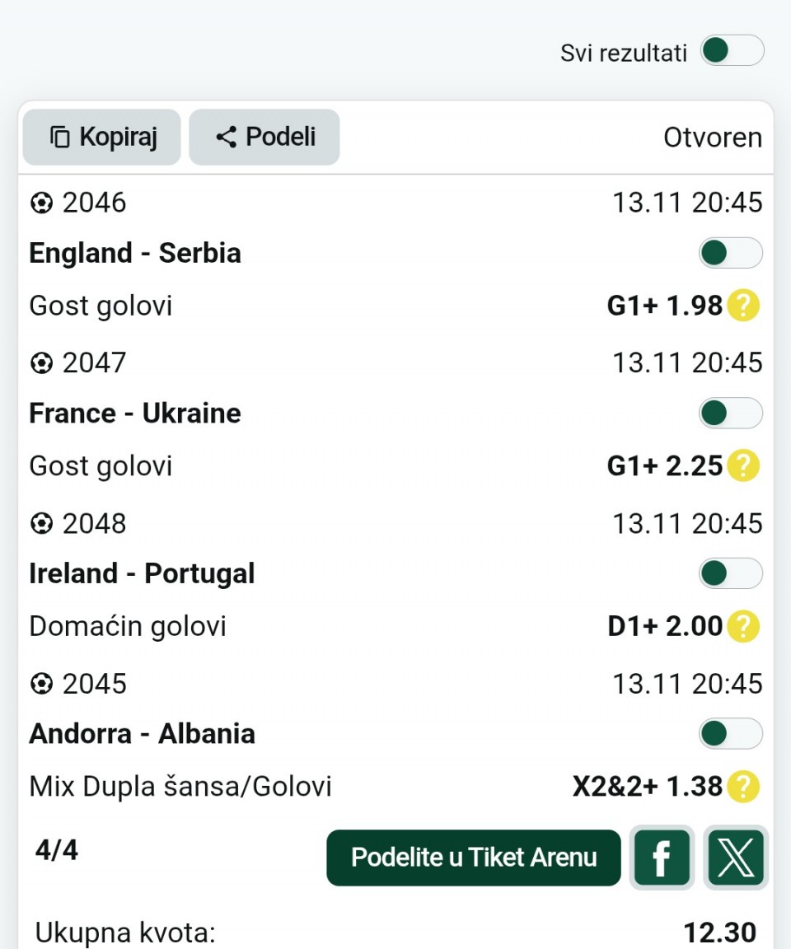Toggle the France - Ukraine match switch

pyautogui.click(x=730, y=414)
